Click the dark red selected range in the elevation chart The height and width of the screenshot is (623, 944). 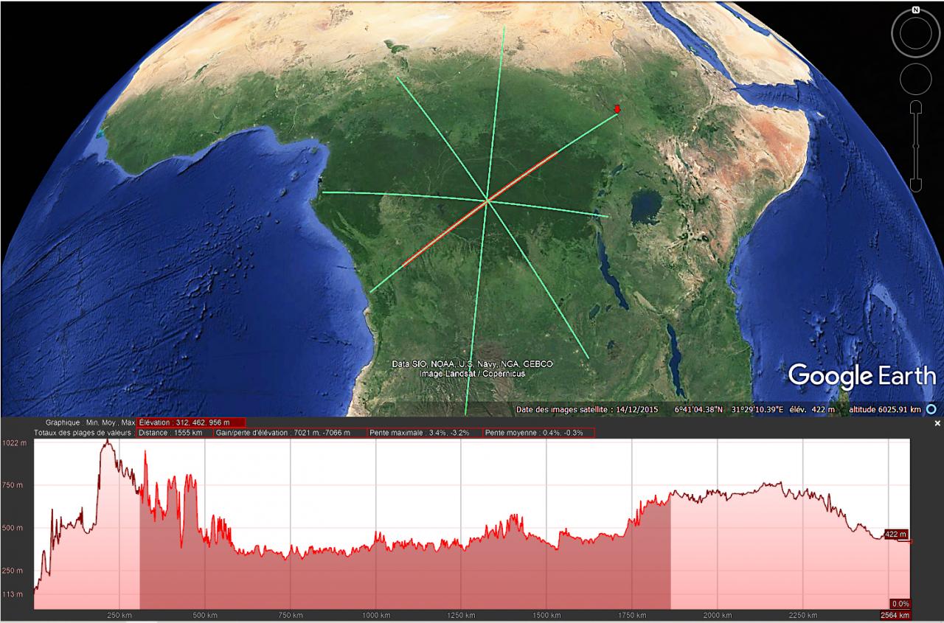tap(405, 575)
